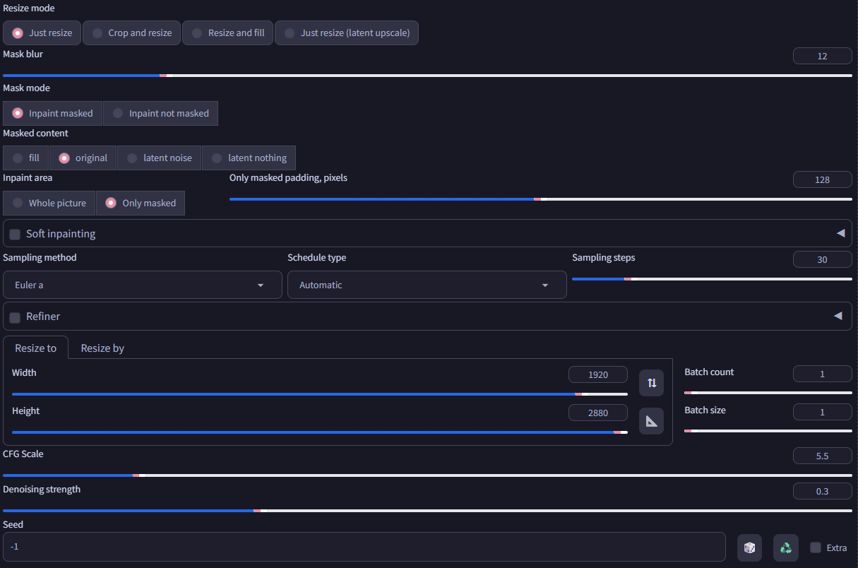This screenshot has height=568, width=858.
Task: Click the Batch count value field
Action: click(823, 374)
